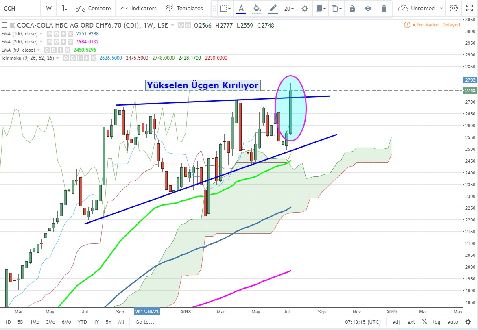The image size is (478, 330).
Task: Click plus icon for Ichimoku indicator
Action: click(87, 58)
